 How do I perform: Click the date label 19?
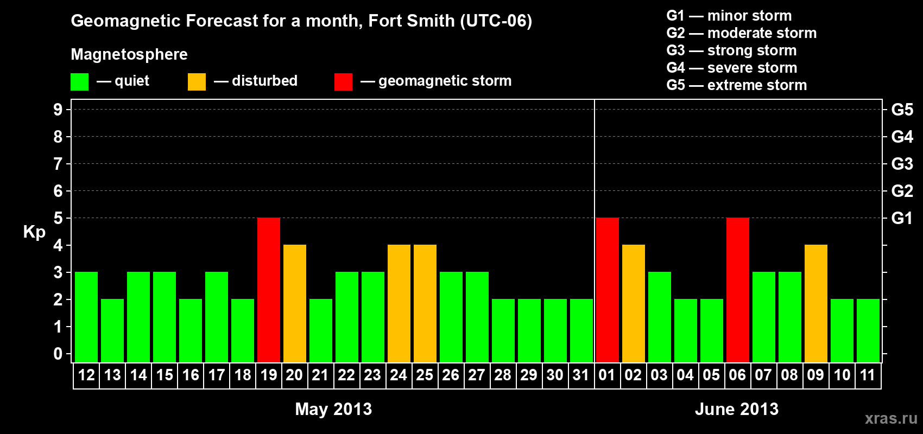(269, 375)
